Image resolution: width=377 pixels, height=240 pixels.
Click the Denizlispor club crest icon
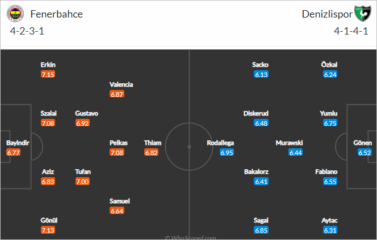(363, 14)
